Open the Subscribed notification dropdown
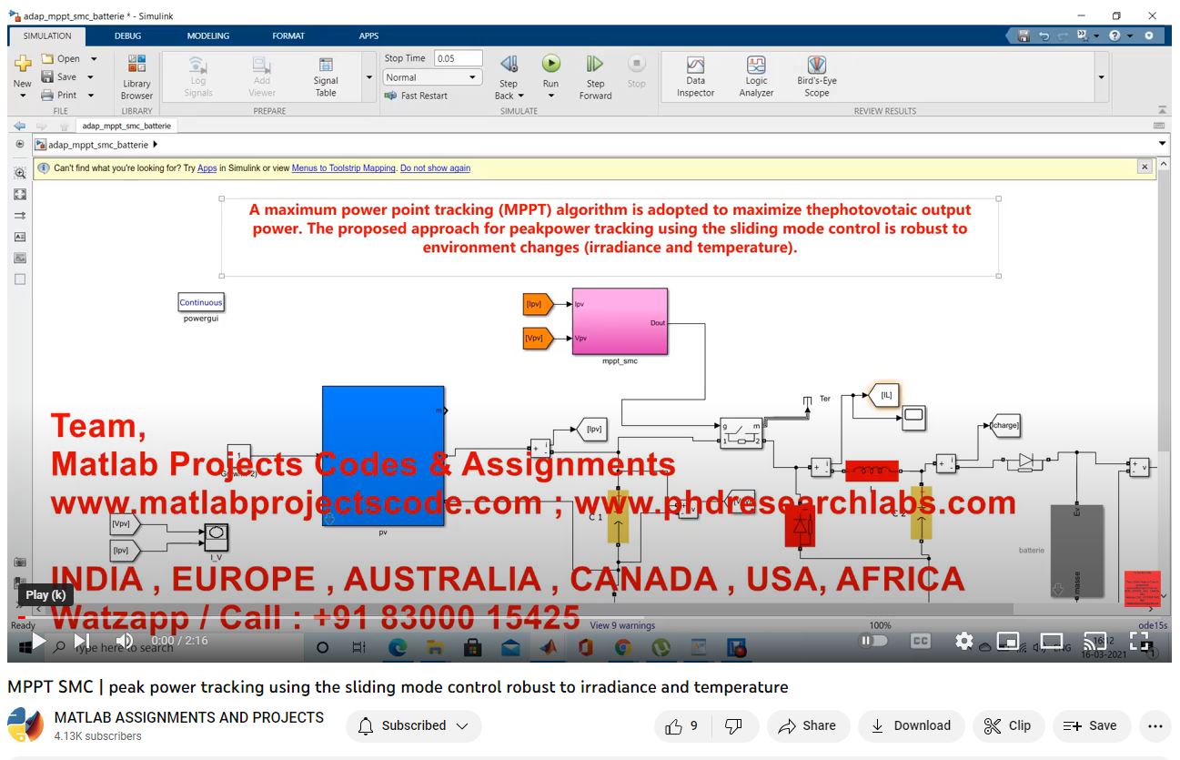This screenshot has width=1180, height=760. click(x=414, y=725)
